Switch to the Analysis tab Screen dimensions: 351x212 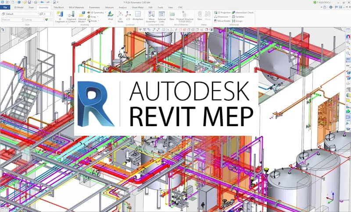[123, 7]
